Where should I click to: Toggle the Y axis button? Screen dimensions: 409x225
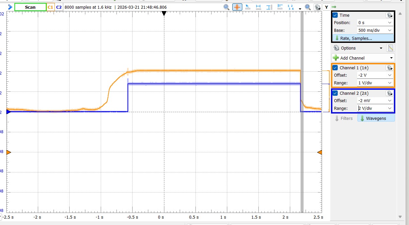tap(326, 7)
